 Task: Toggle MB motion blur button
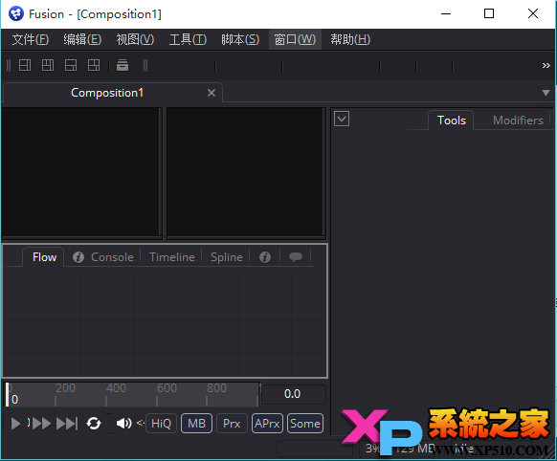coord(196,424)
